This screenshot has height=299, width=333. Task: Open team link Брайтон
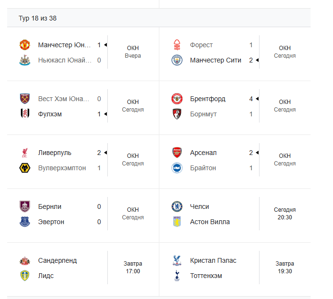point(203,168)
